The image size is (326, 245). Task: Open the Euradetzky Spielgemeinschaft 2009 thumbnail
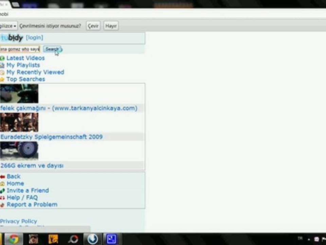pyautogui.click(x=19, y=122)
